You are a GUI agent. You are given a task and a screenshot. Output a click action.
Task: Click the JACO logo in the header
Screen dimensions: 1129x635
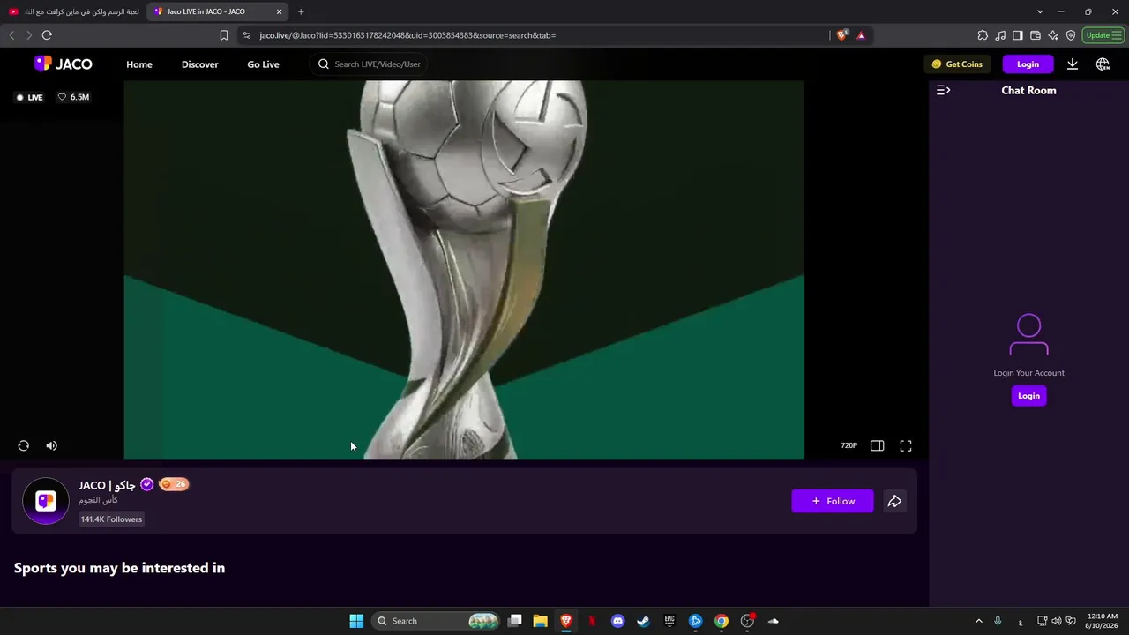click(x=63, y=63)
